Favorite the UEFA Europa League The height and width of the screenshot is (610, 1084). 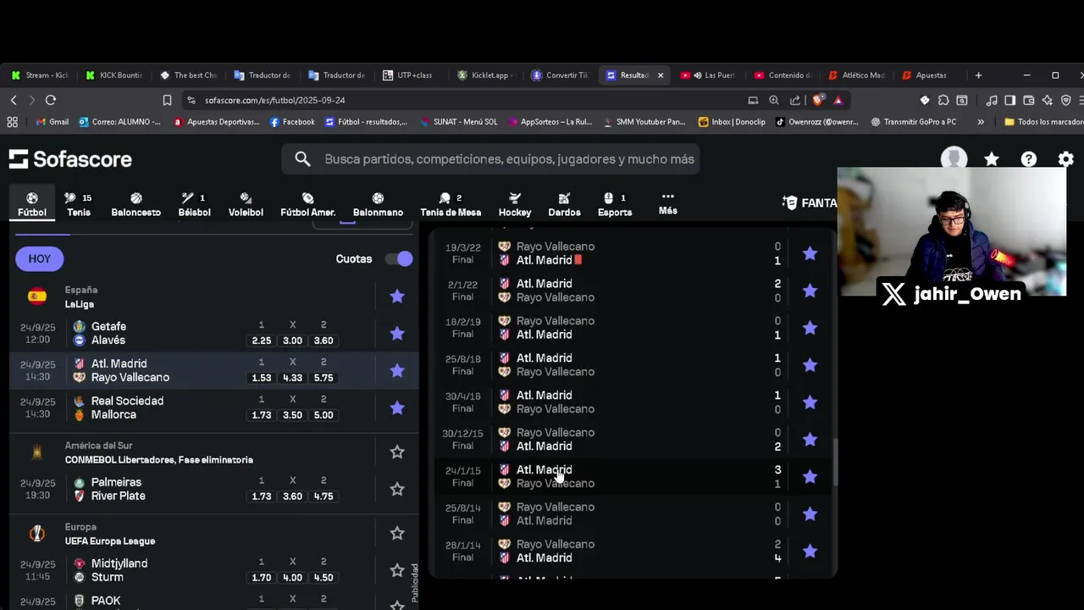(397, 534)
